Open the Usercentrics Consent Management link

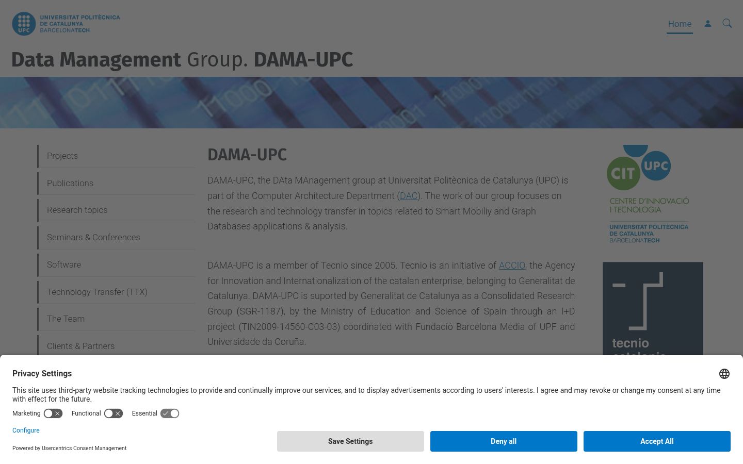point(84,449)
